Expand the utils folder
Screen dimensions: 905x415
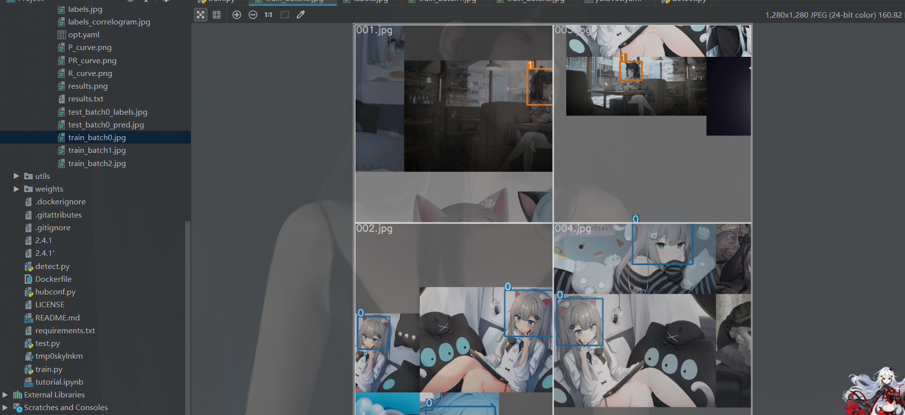pyautogui.click(x=16, y=176)
